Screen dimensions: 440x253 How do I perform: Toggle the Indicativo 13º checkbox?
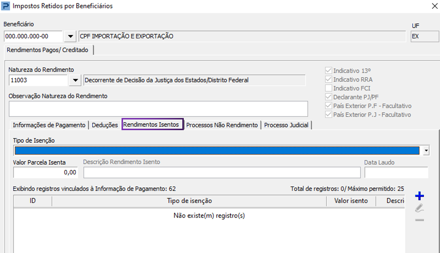tap(328, 70)
